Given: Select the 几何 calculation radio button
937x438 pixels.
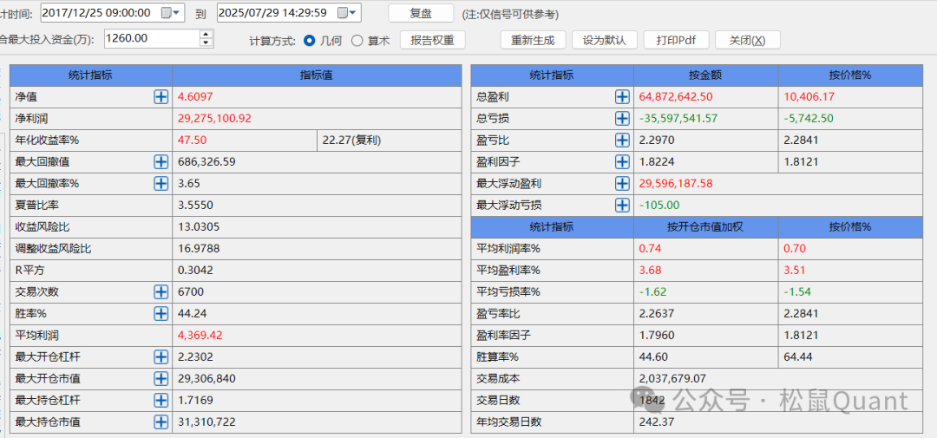Looking at the screenshot, I should [310, 41].
